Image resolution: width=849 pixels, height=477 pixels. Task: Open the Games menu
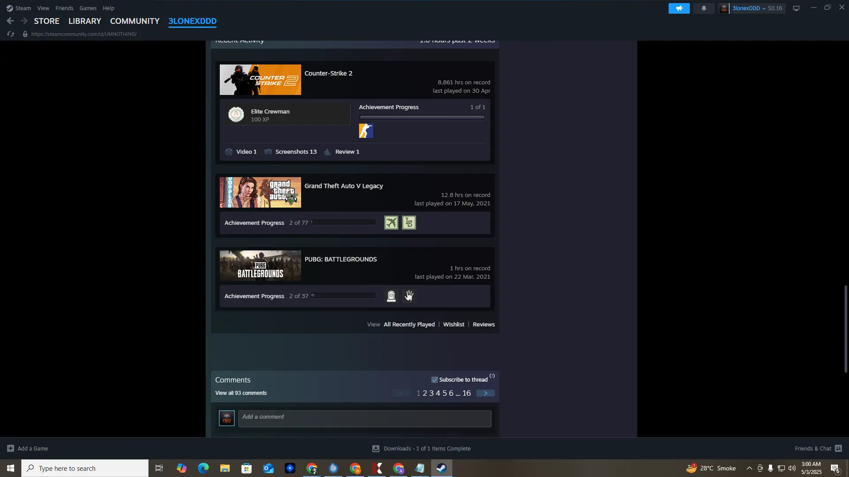point(88,8)
